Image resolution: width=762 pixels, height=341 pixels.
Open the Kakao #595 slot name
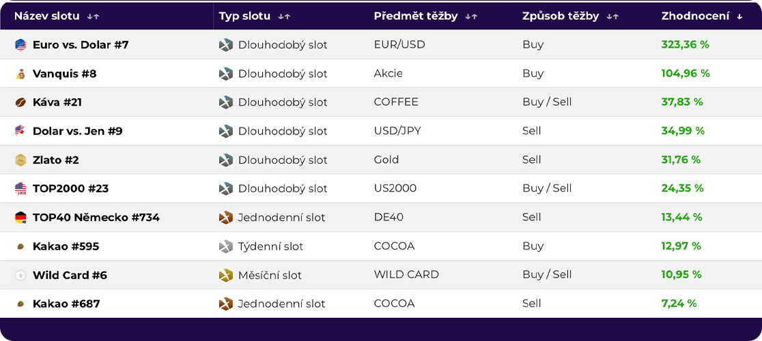(66, 246)
